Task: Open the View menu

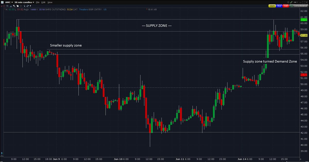Action: [x=50, y=2]
